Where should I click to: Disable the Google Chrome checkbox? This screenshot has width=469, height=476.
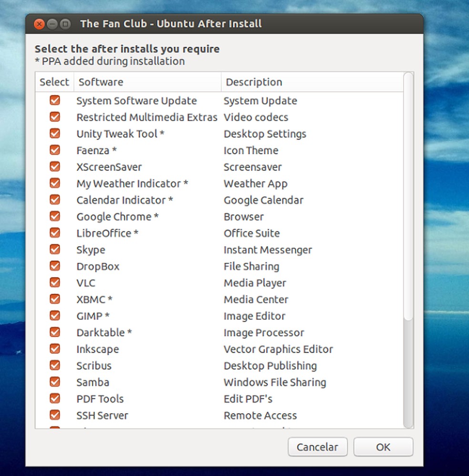pyautogui.click(x=55, y=216)
